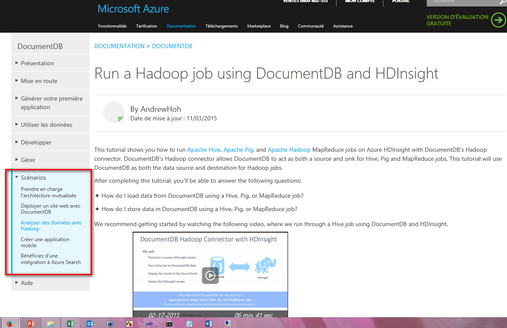Open Excel from the taskbar
The height and width of the screenshot is (328, 507).
click(70, 323)
